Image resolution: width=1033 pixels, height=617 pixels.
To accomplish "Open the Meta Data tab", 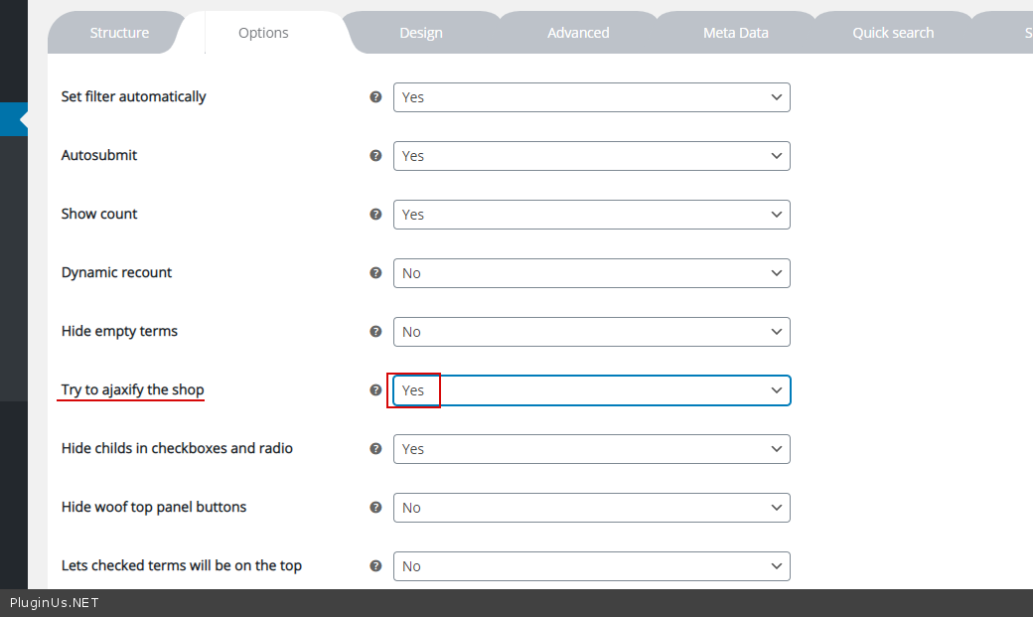I will click(x=736, y=33).
